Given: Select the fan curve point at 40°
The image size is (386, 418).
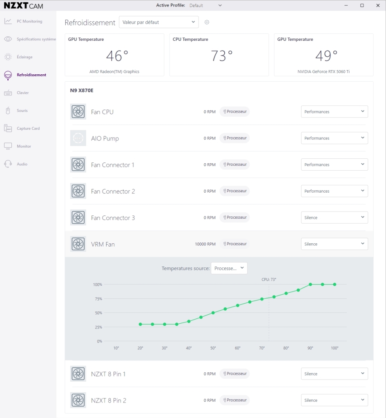Looking at the screenshot, I should coord(189,321).
